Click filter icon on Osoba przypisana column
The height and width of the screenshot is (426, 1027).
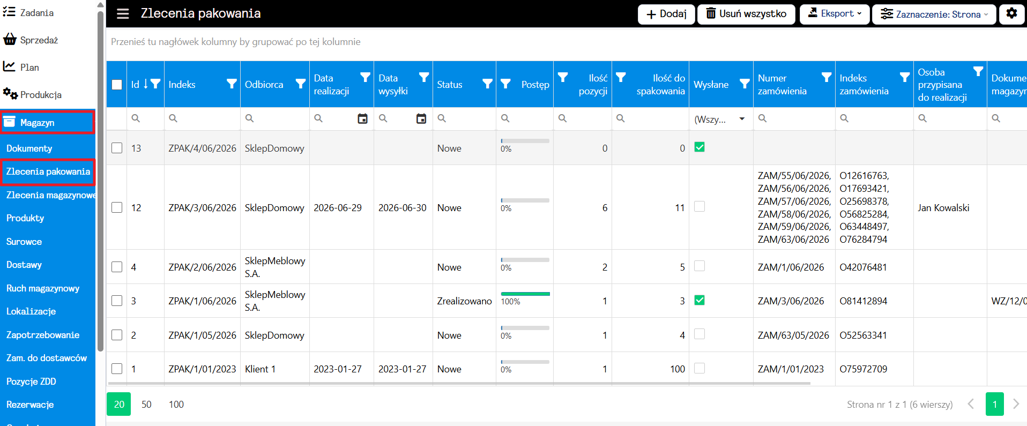(978, 71)
